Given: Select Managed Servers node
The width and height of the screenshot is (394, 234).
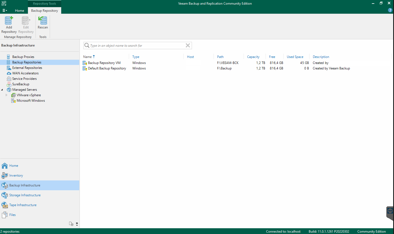Looking at the screenshot, I should (25, 90).
